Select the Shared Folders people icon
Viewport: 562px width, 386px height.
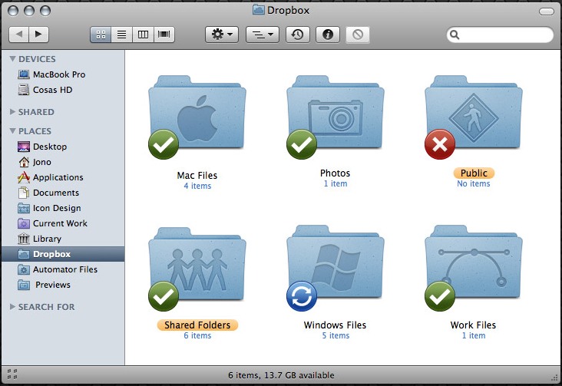pos(197,264)
